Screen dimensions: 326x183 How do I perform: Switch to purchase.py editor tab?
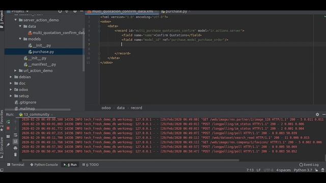(x=174, y=11)
